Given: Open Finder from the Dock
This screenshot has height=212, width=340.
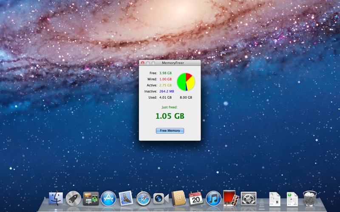Looking at the screenshot, I should 56,198.
